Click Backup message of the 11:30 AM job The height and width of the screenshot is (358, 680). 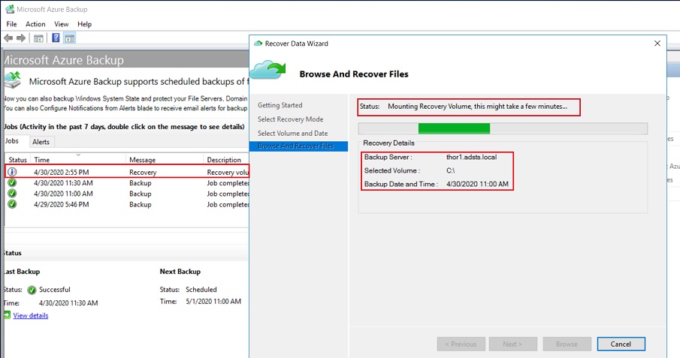[x=140, y=183]
